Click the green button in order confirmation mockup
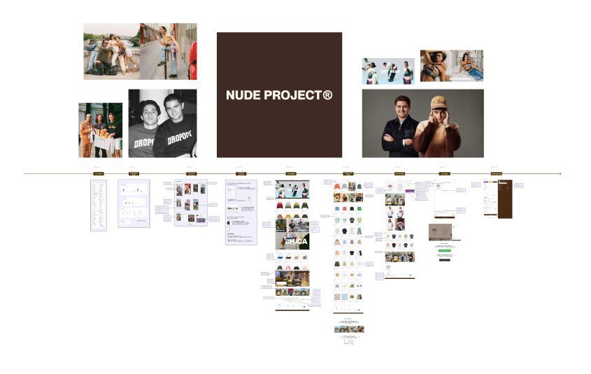This screenshot has width=591, height=374. [x=445, y=250]
